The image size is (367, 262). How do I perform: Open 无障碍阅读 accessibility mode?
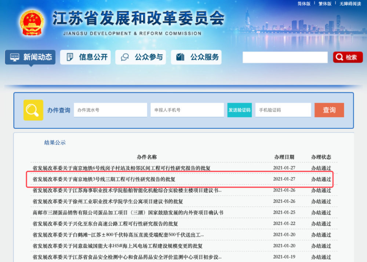pos(350,4)
